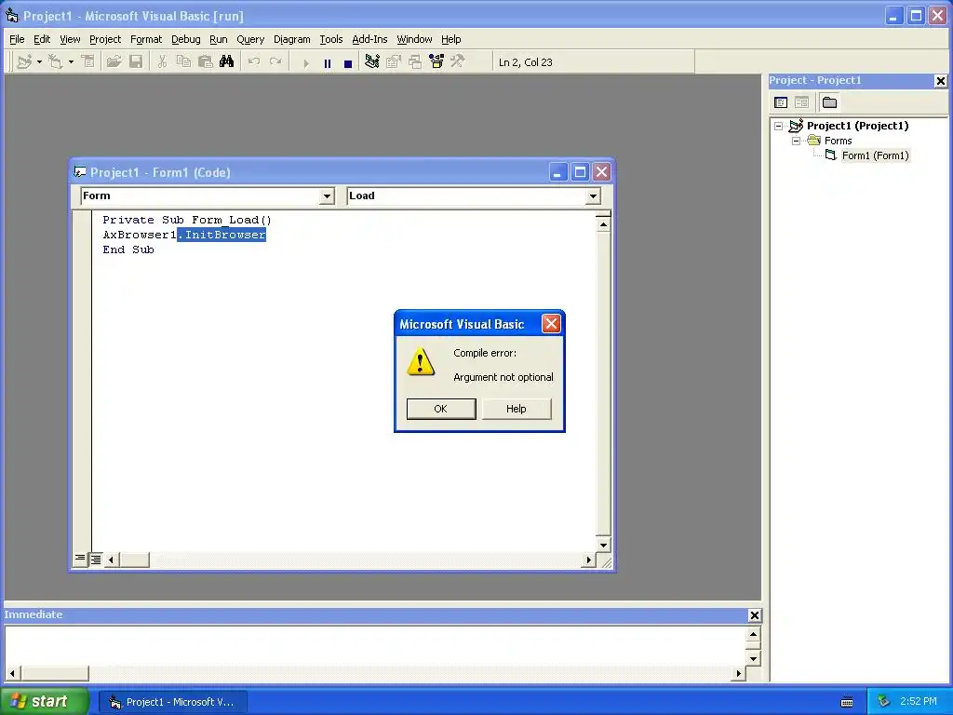Click the Windows start button

(44, 701)
